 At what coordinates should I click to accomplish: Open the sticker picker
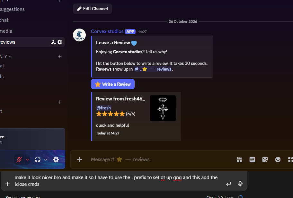tap(265, 159)
